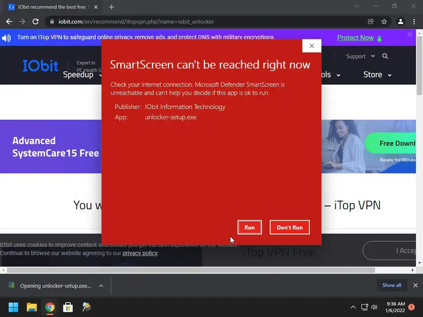Click IObit Information Technology publisher text
This screenshot has height=317, width=423.
(x=185, y=107)
